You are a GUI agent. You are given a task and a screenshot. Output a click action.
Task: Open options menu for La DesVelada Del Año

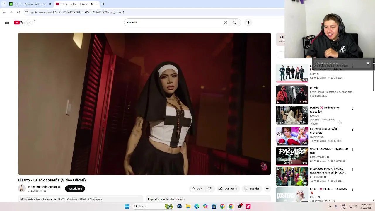[x=353, y=129]
